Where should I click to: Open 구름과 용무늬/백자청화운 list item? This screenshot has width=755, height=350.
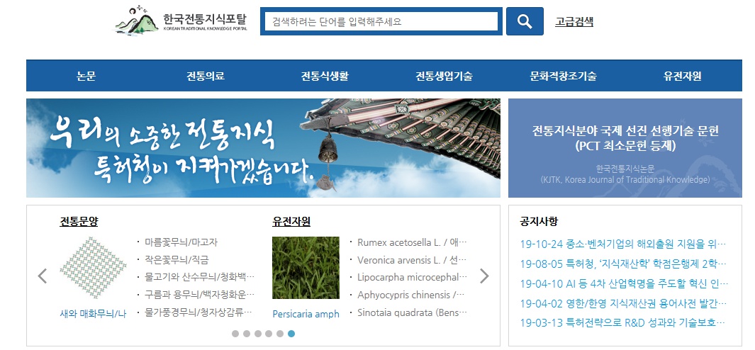coord(199,294)
